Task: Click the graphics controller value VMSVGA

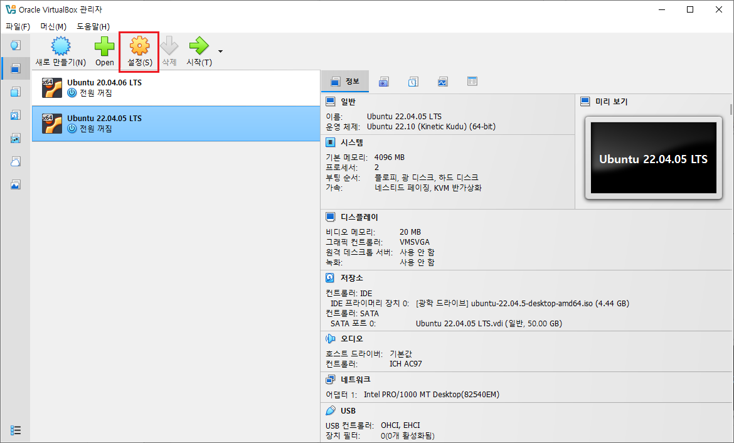Action: [x=414, y=242]
